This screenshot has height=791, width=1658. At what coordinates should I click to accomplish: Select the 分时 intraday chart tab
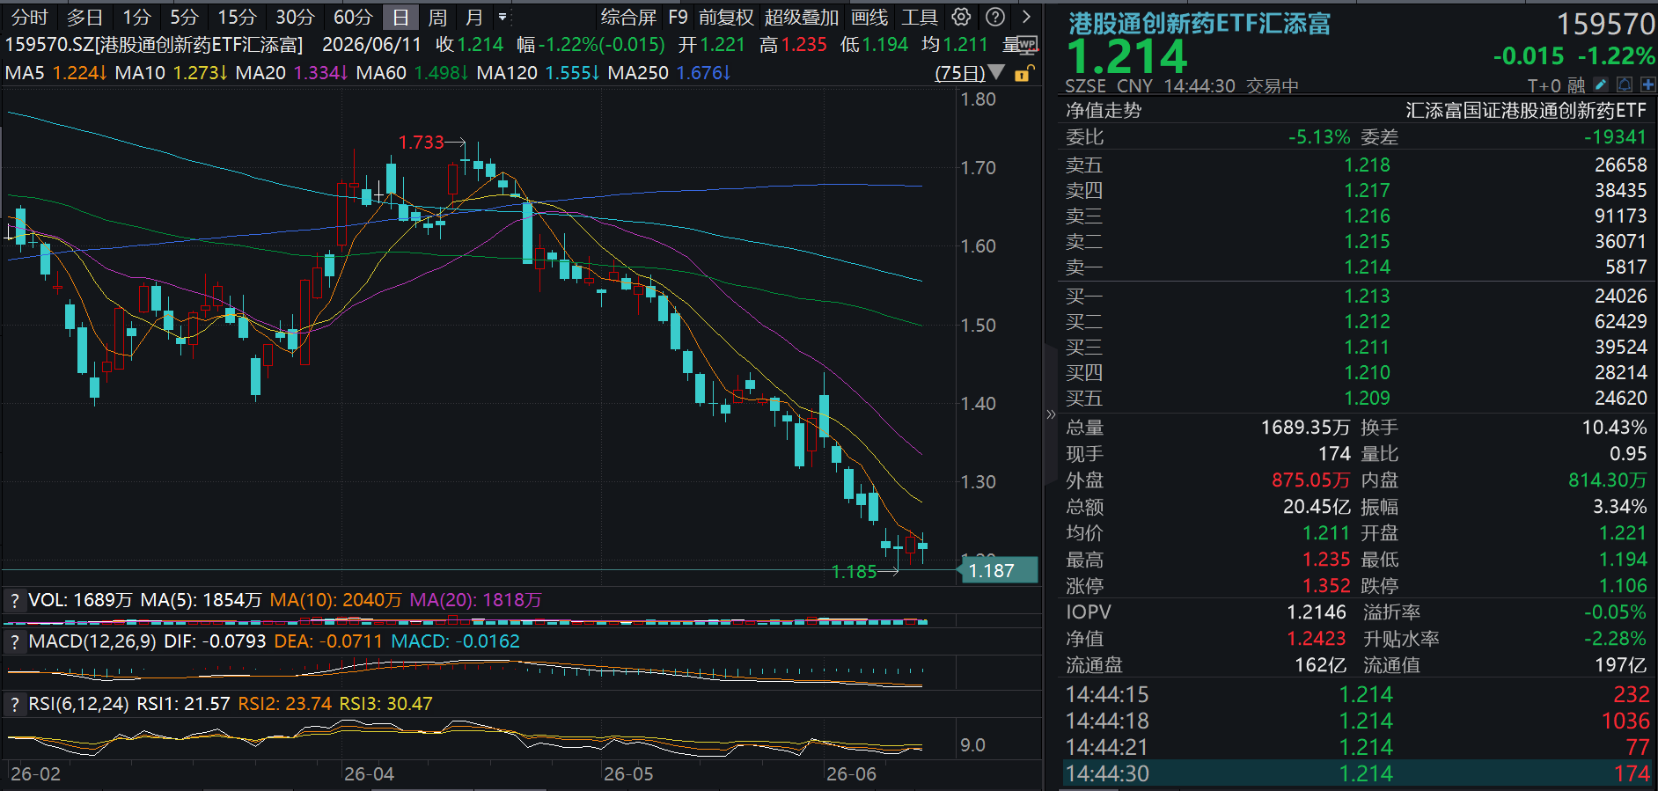click(30, 17)
